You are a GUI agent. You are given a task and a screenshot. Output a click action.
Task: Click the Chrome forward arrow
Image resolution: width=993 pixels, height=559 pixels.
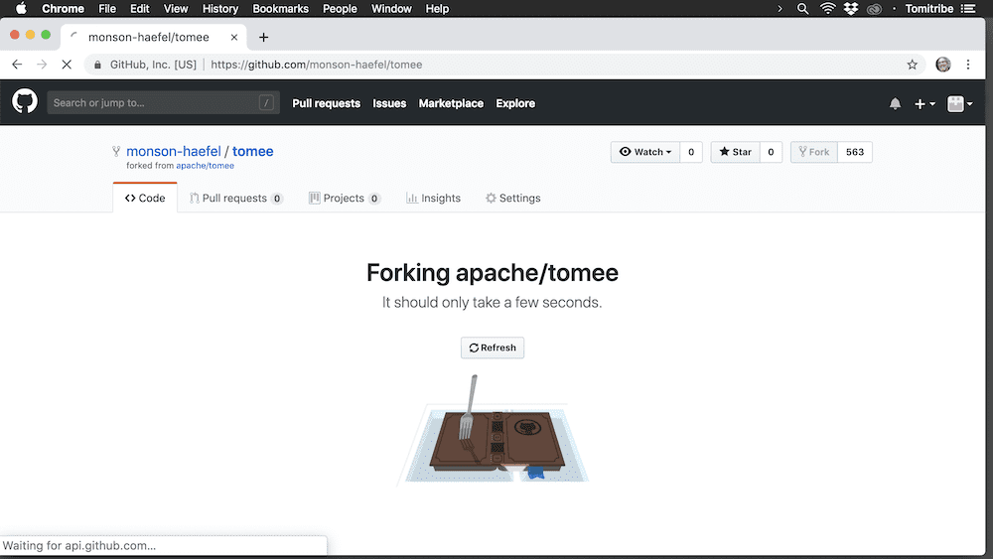point(42,65)
